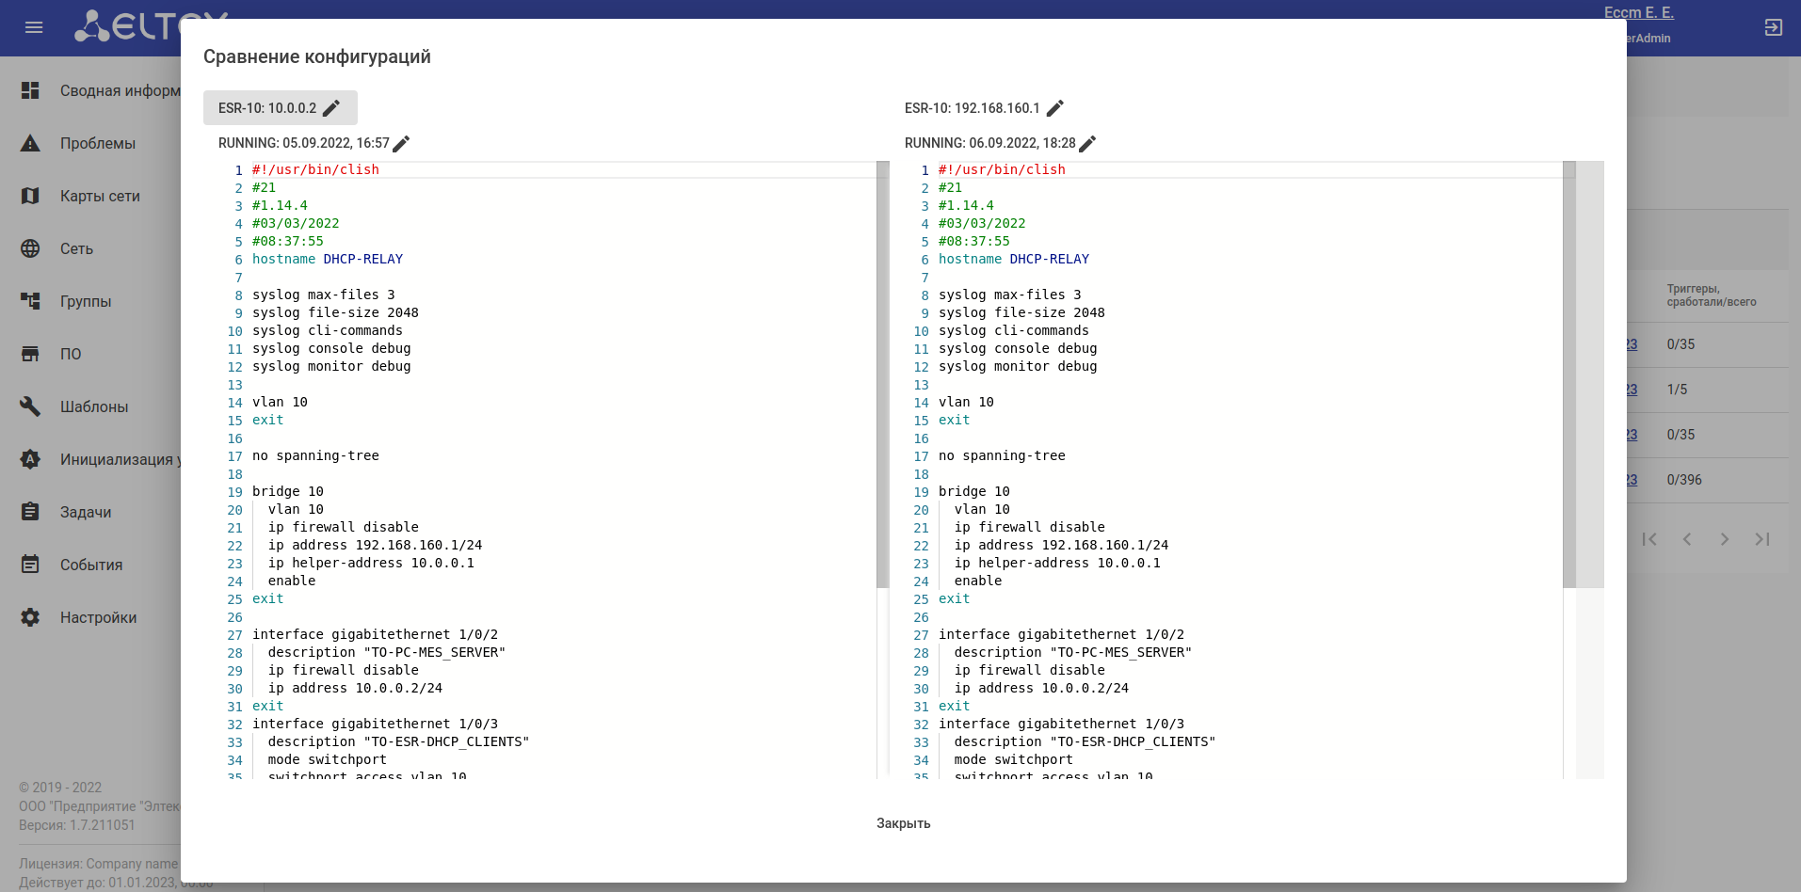The width and height of the screenshot is (1801, 892).
Task: Open the Настройки gear icon
Action: pyautogui.click(x=30, y=617)
